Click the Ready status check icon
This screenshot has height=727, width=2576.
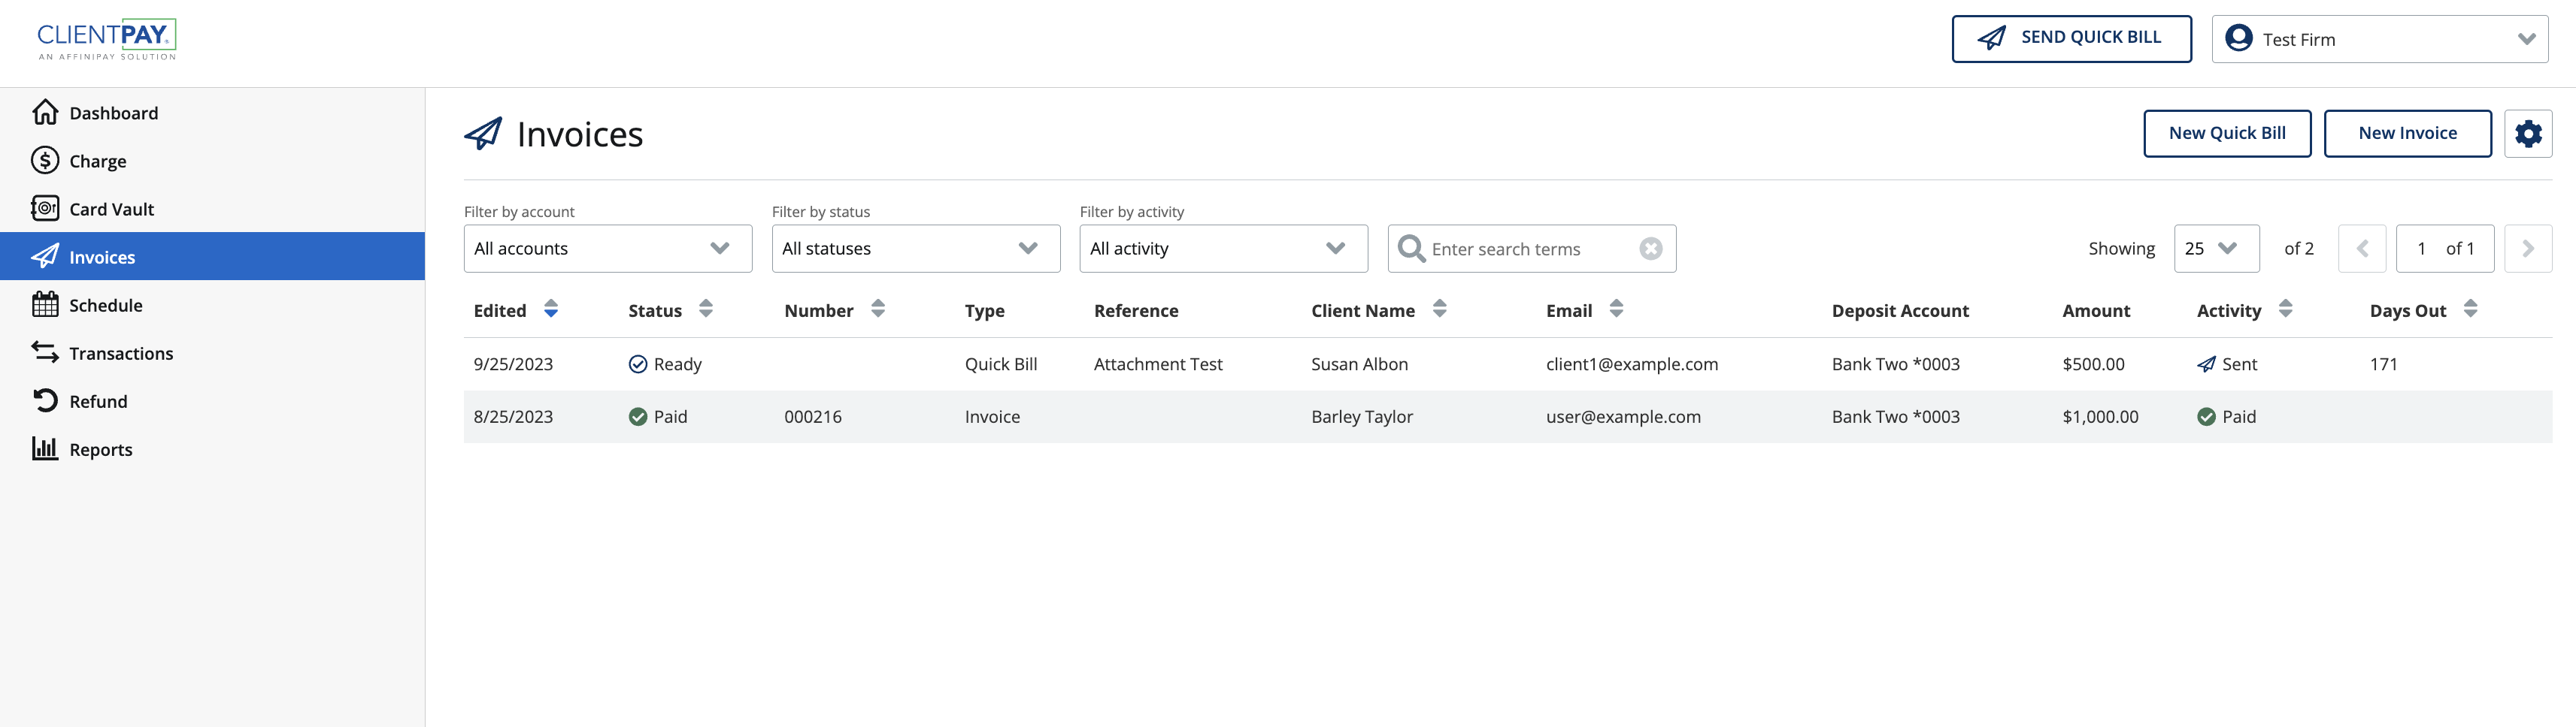(638, 364)
